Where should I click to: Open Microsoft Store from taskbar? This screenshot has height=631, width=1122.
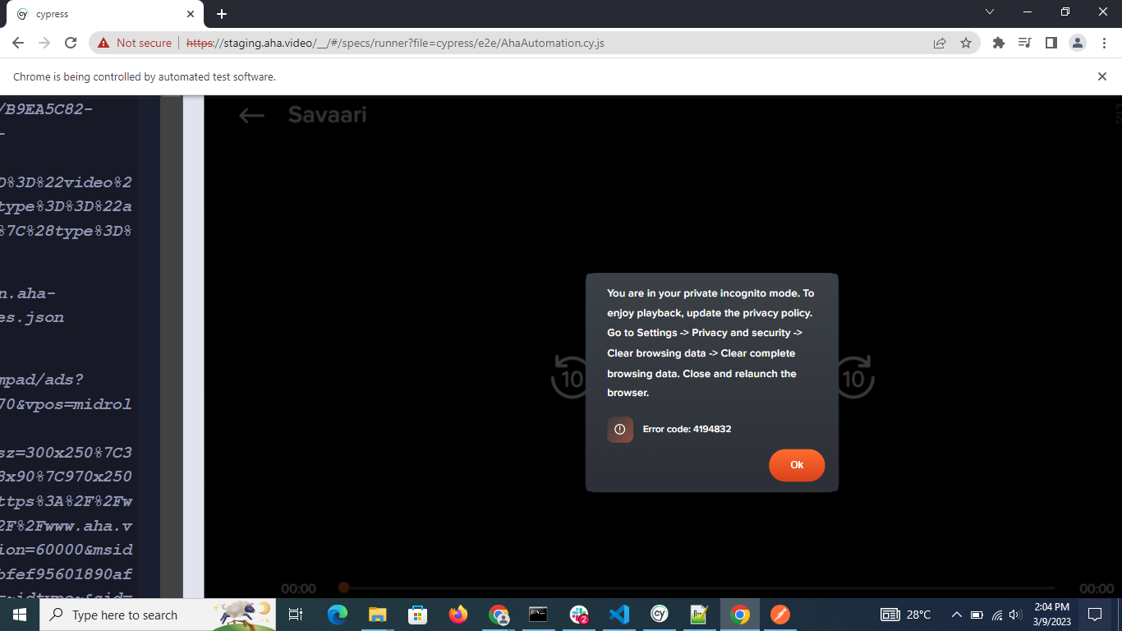point(417,615)
